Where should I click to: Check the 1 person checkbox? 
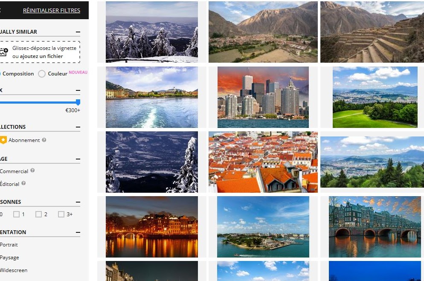point(16,214)
